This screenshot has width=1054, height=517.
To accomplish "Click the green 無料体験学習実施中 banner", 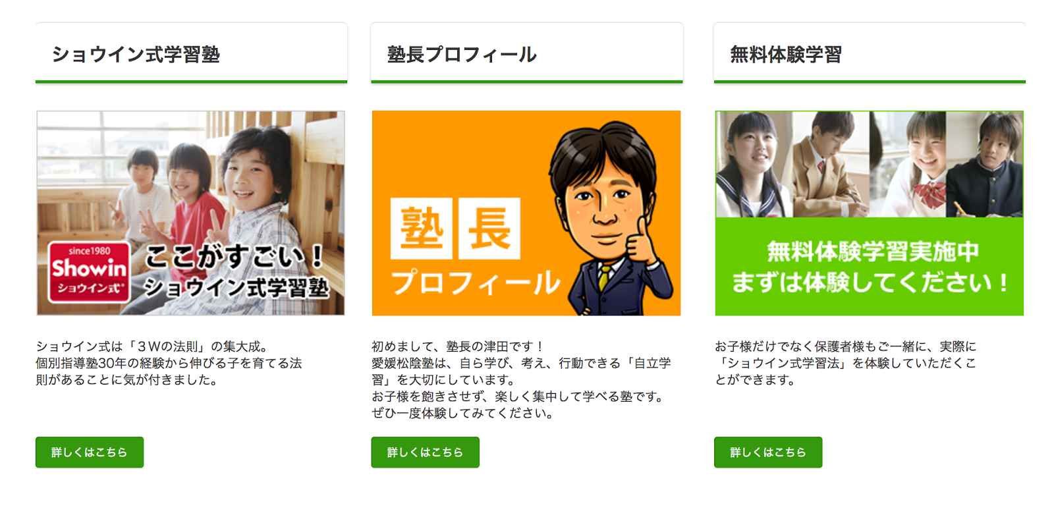I will coord(869,213).
